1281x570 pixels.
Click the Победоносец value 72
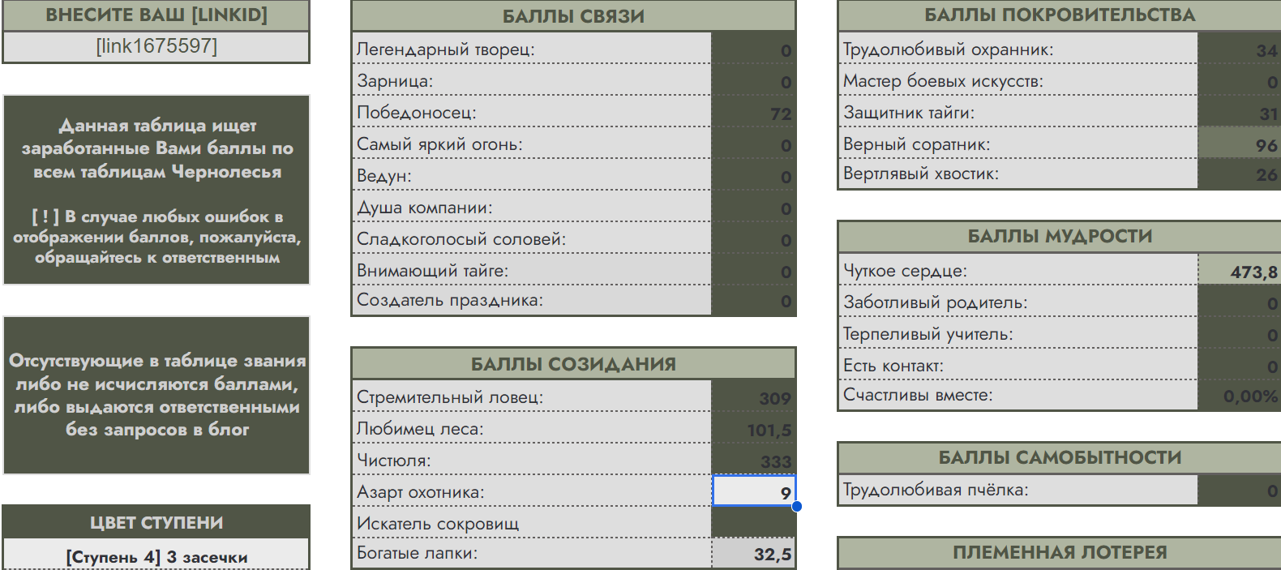753,113
